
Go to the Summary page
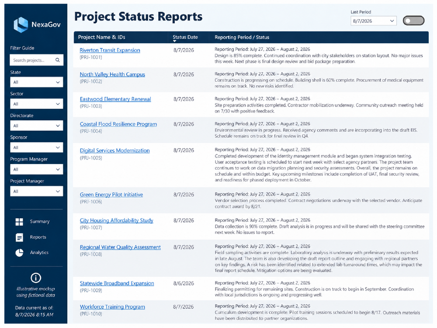coord(40,221)
